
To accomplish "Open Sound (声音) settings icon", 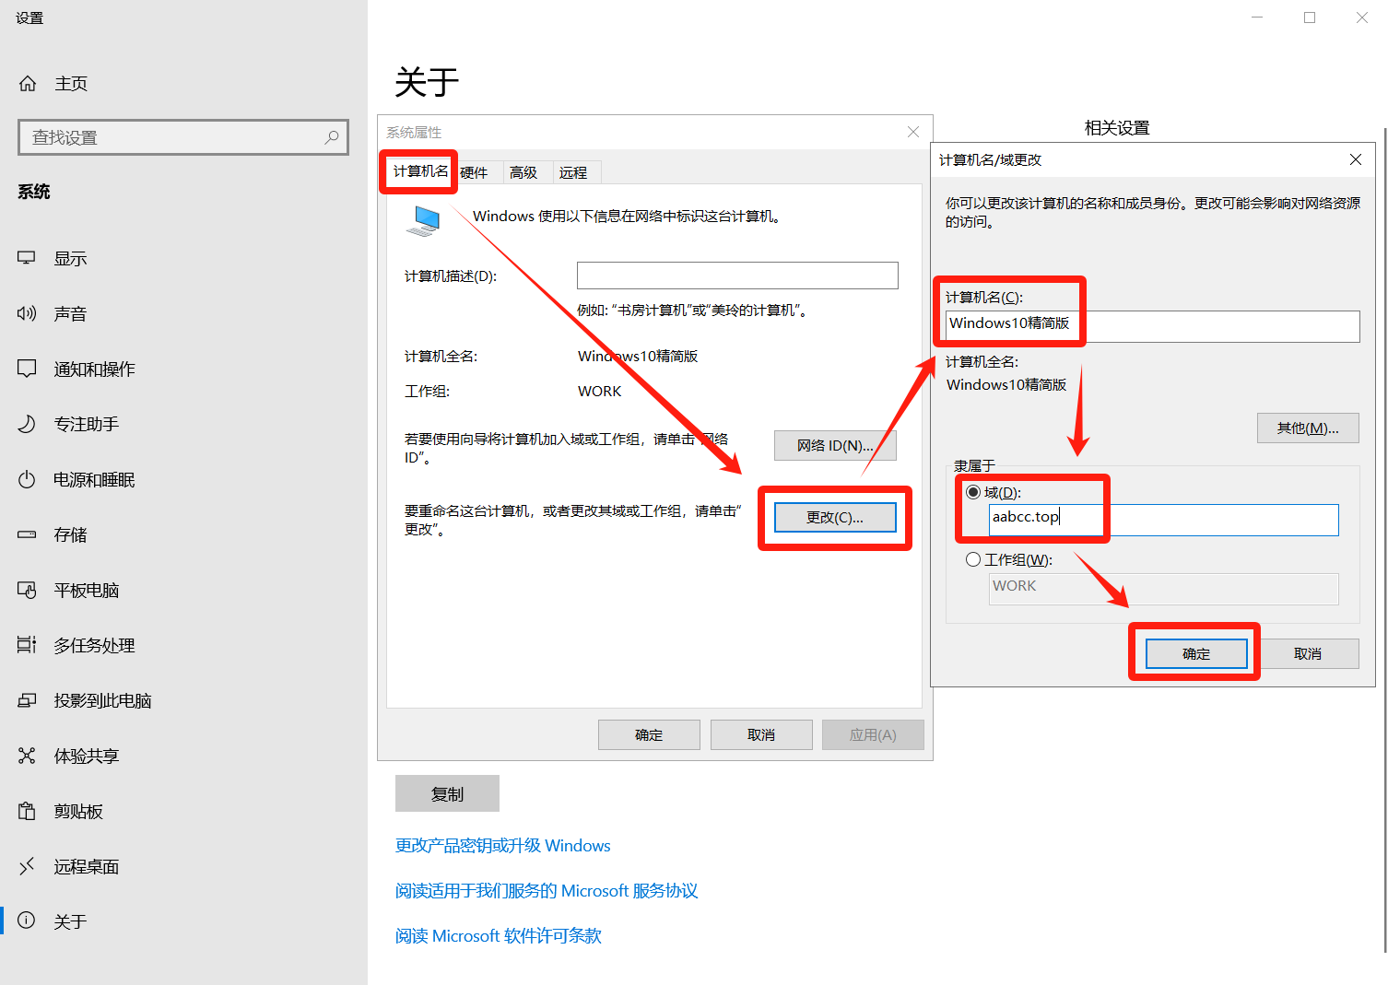I will coord(27,313).
